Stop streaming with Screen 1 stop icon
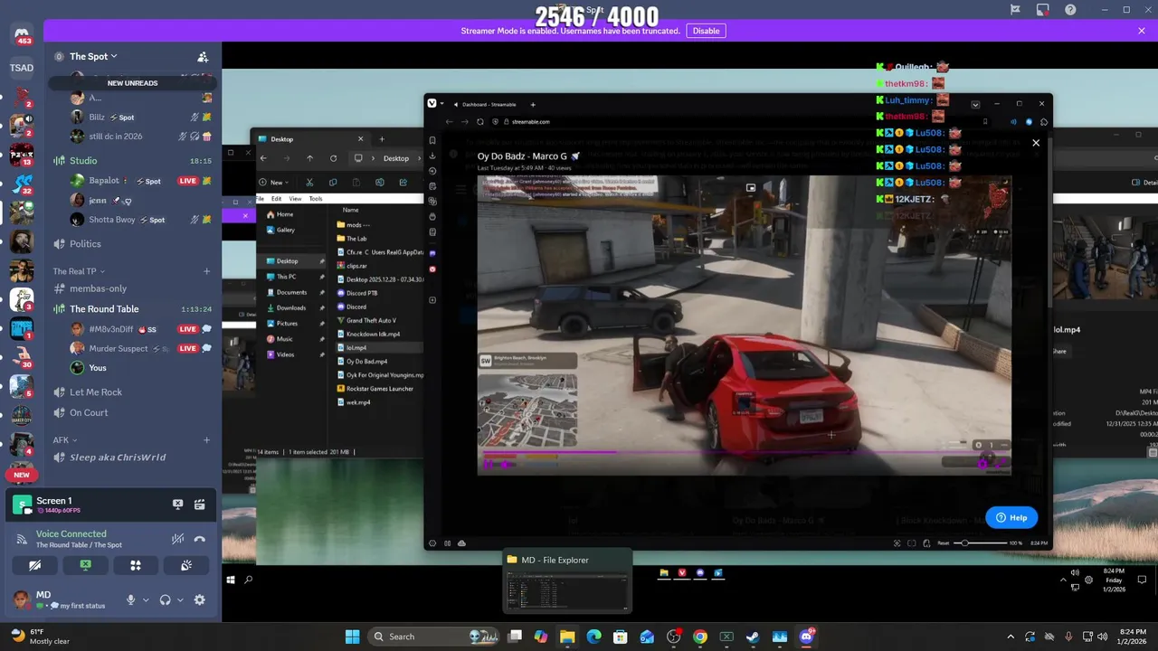This screenshot has width=1158, height=651. [178, 505]
